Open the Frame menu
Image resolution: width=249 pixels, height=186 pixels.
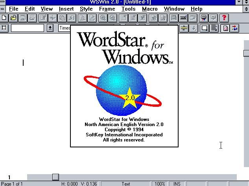pos(107,9)
